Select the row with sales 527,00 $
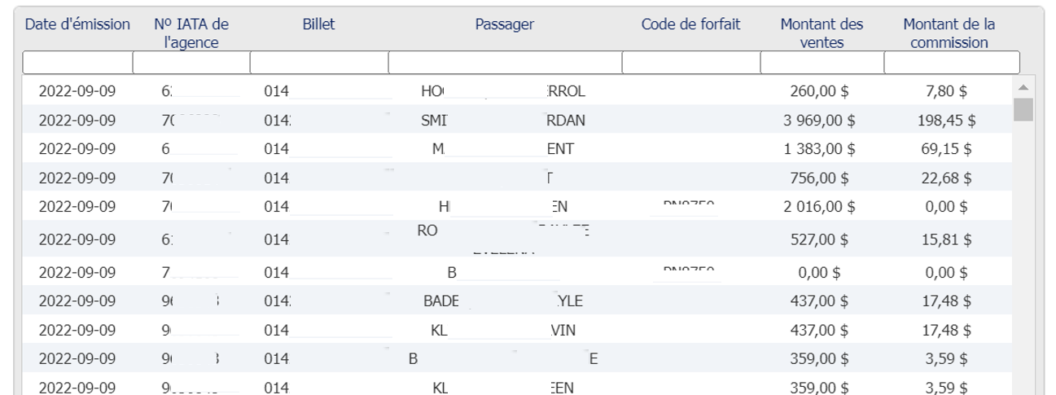The height and width of the screenshot is (395, 1056). pyautogui.click(x=518, y=239)
